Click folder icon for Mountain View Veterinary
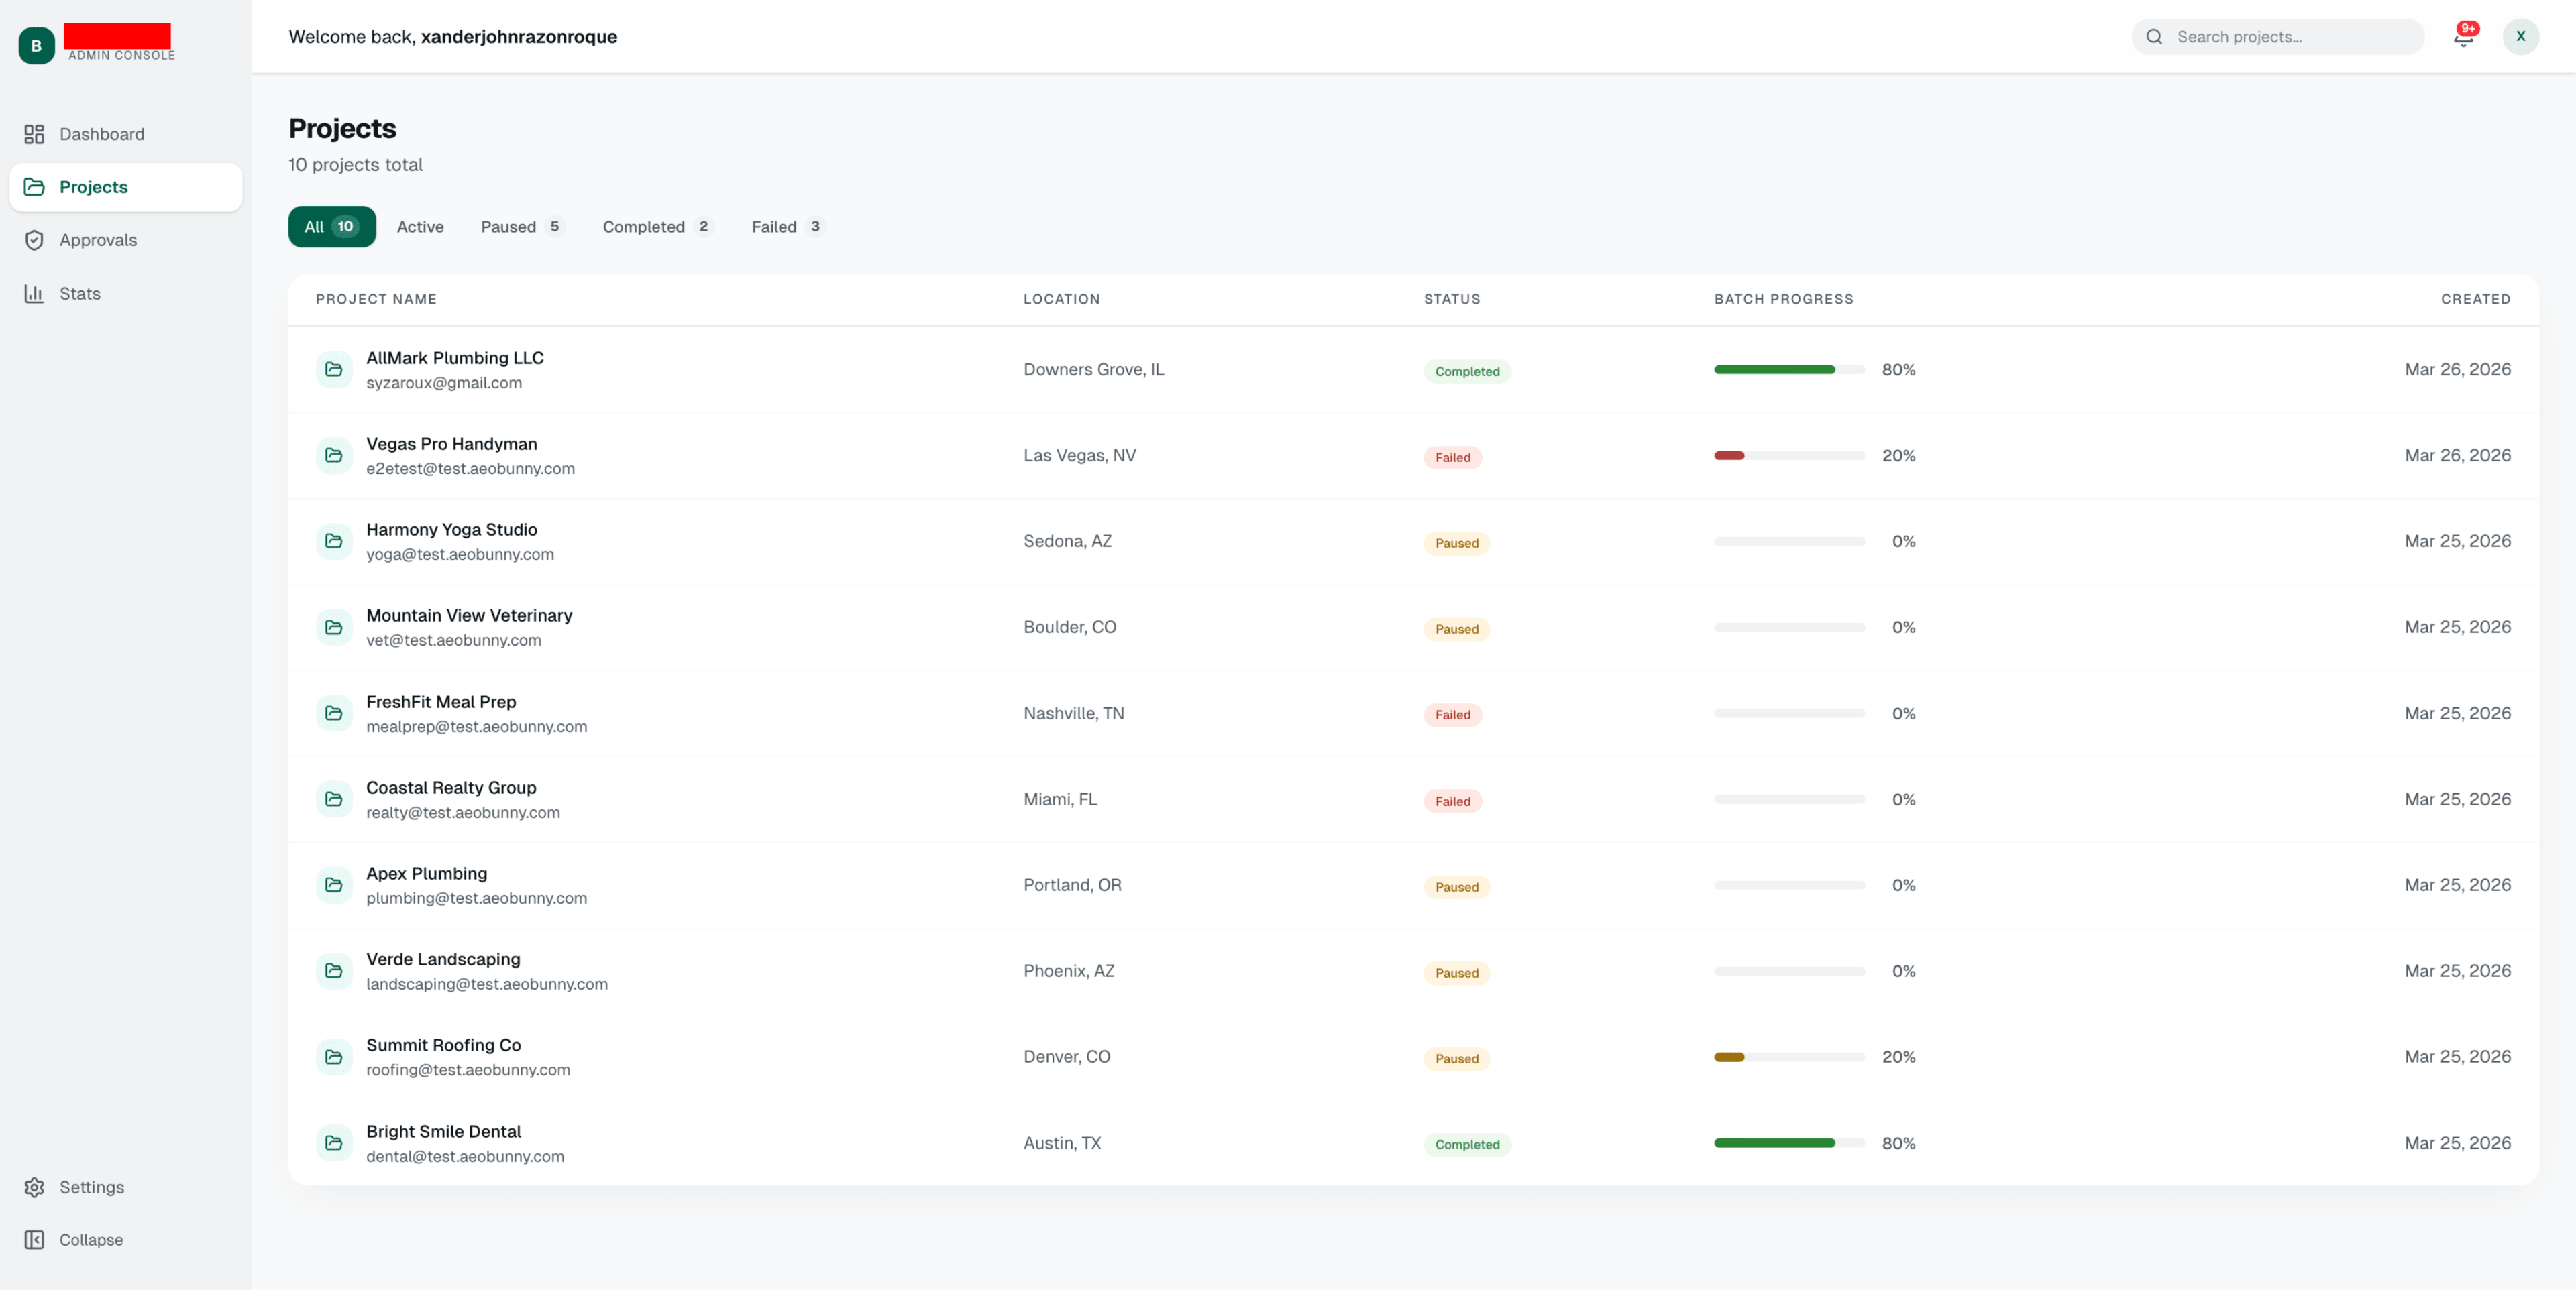This screenshot has height=1290, width=2576. click(334, 628)
